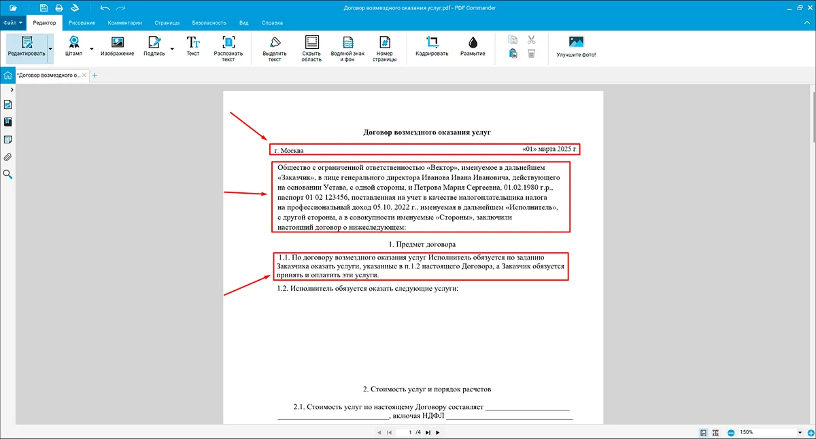Open the search magnifier panel
816x439 pixels.
(8, 175)
